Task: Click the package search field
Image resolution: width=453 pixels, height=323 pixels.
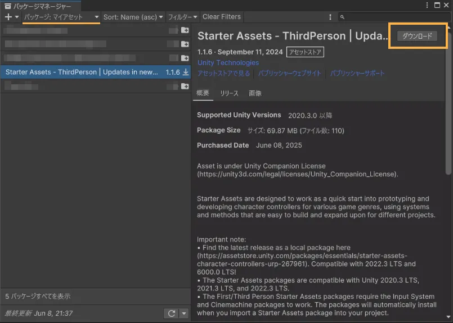Action: (x=394, y=17)
